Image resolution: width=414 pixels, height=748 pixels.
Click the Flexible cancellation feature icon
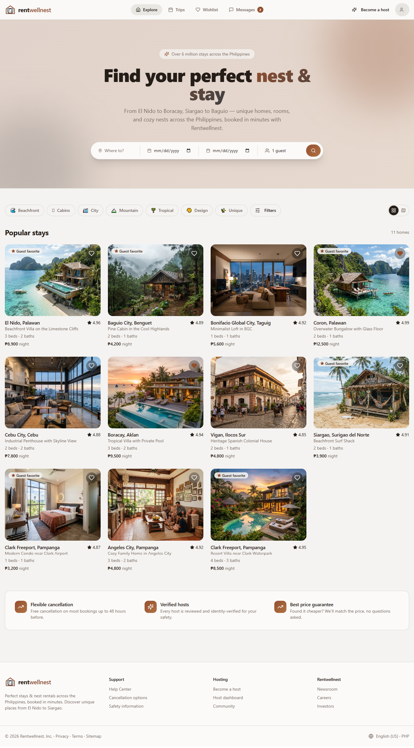(21, 607)
